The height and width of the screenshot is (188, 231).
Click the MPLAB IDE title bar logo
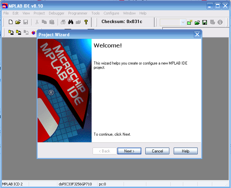click(x=5, y=6)
